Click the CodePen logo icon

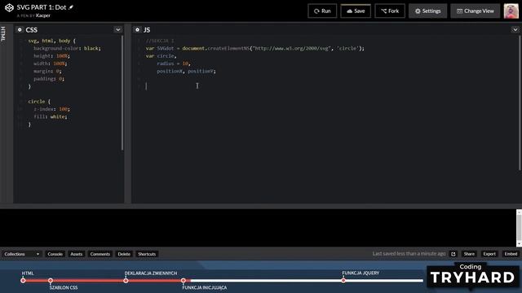(x=9, y=7)
